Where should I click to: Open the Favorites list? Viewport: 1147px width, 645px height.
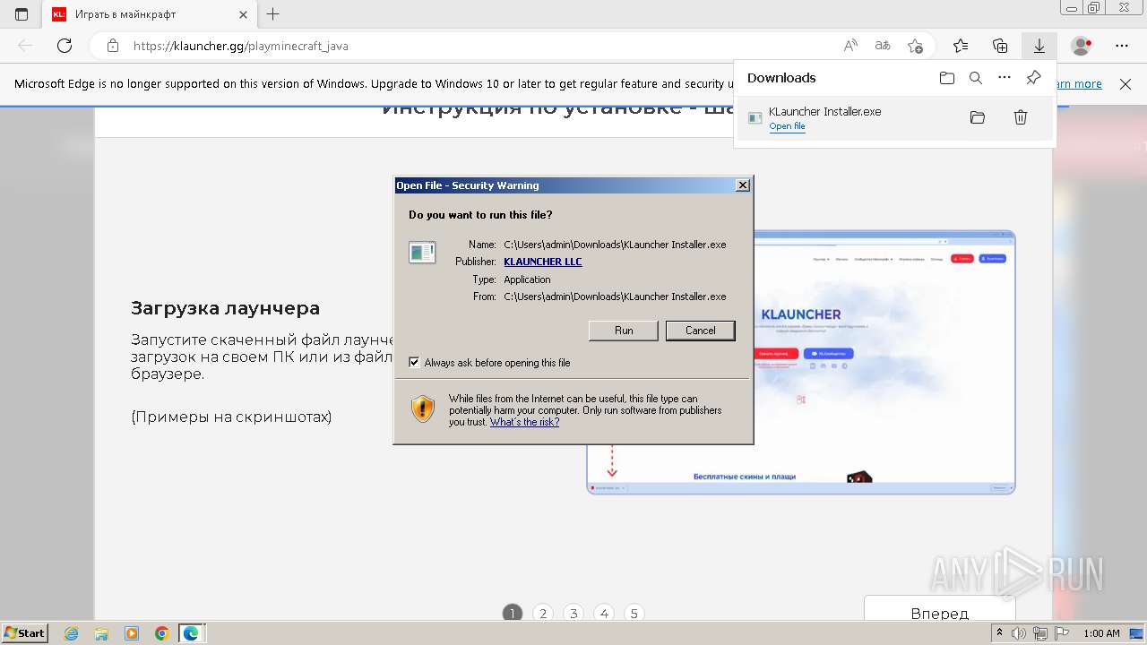(x=961, y=46)
